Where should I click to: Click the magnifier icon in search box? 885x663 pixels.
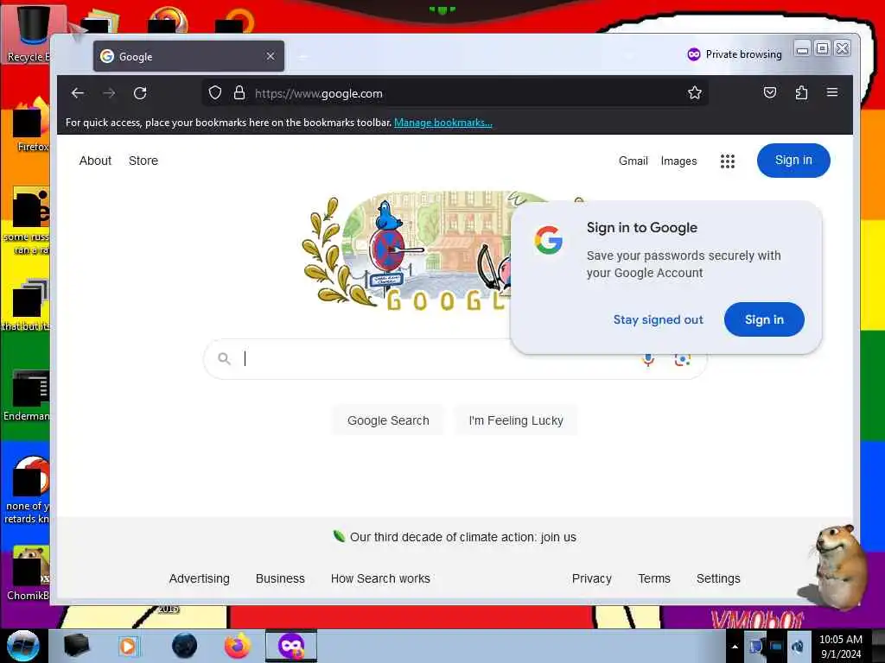pyautogui.click(x=224, y=358)
